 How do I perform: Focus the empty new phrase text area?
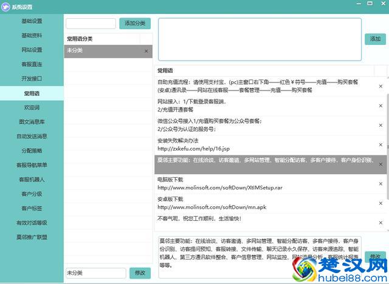(260, 39)
